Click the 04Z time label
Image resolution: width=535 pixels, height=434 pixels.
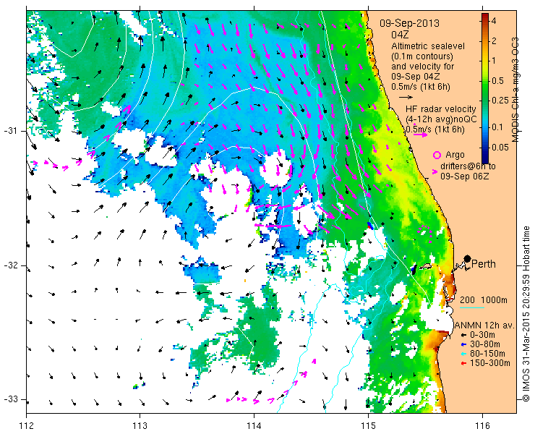tap(400, 35)
